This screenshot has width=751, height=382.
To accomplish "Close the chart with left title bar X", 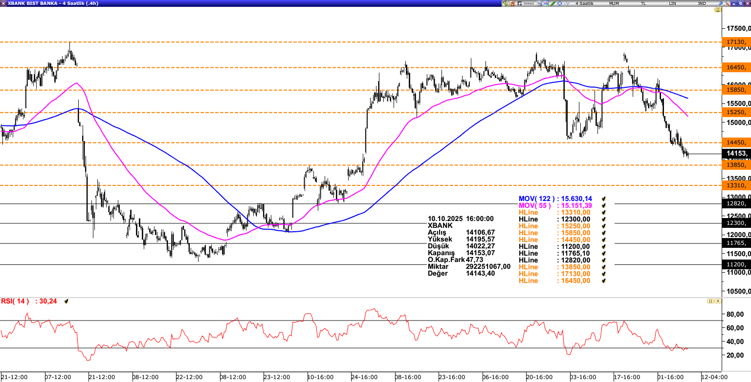I will coord(3,3).
